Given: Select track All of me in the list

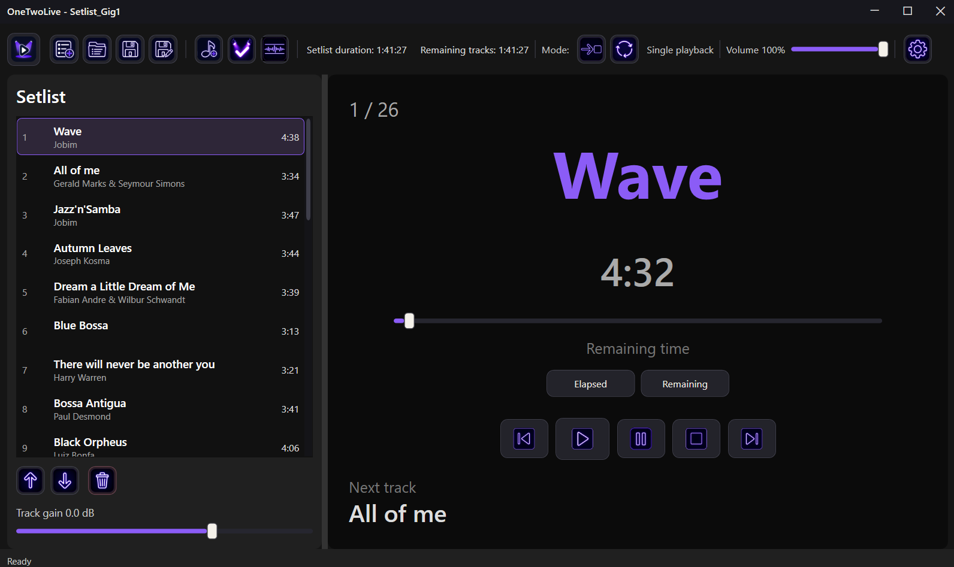Looking at the screenshot, I should [161, 176].
